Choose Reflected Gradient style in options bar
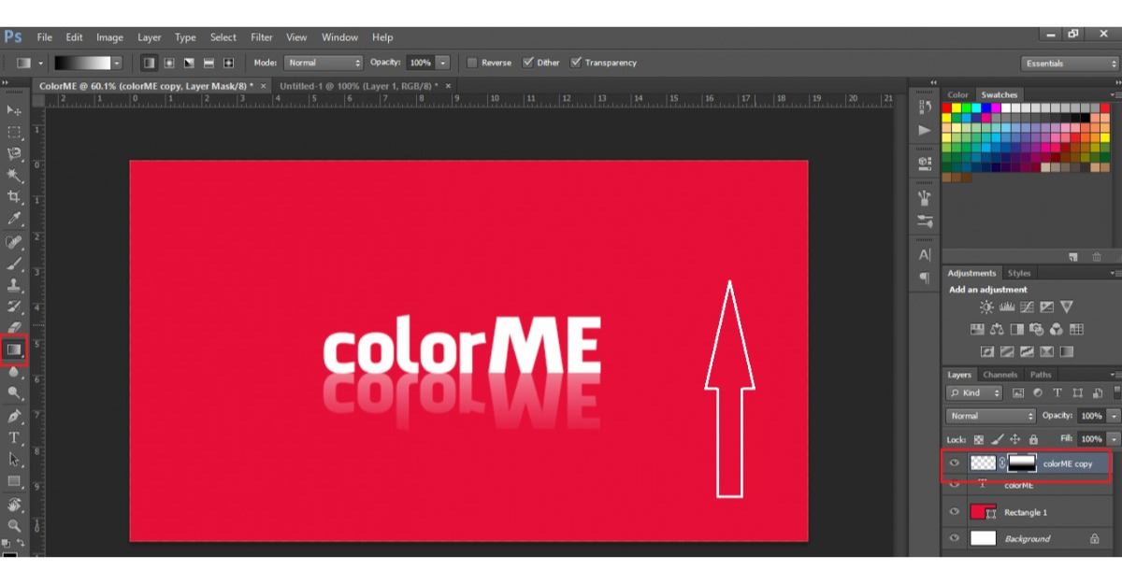This screenshot has width=1122, height=584. (209, 63)
